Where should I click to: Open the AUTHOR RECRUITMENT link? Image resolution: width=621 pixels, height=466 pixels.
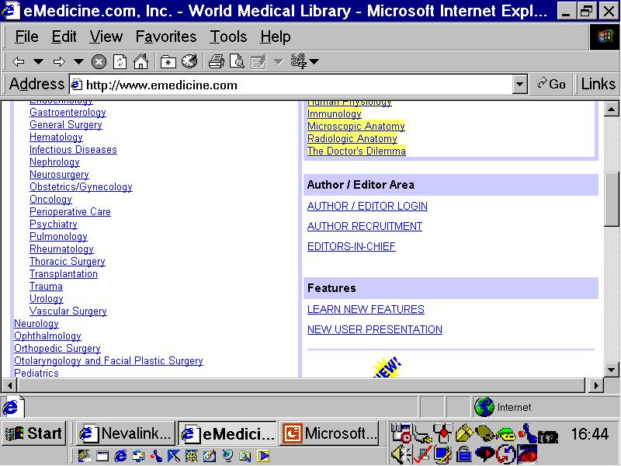point(365,226)
